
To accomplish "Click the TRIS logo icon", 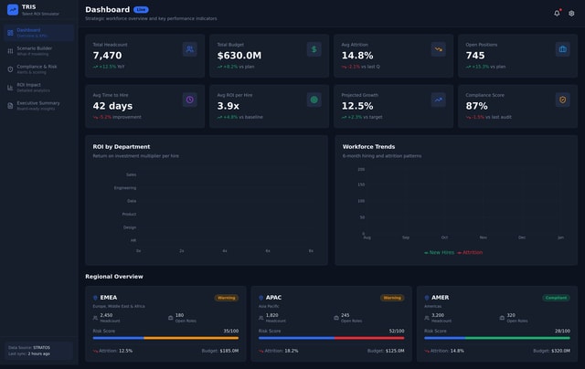I will point(12,10).
